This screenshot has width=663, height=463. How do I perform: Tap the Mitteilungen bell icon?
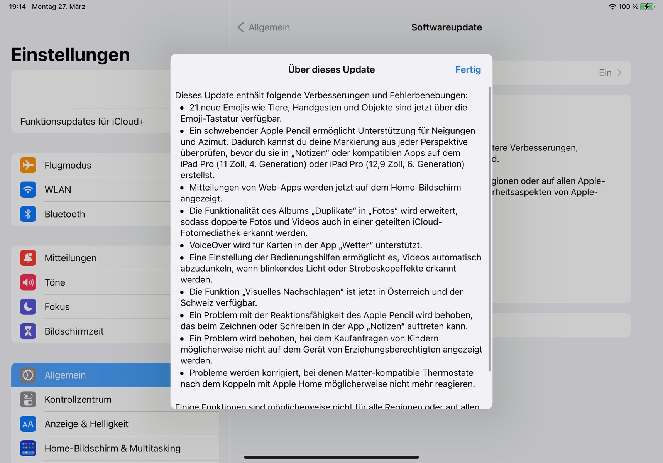click(28, 258)
